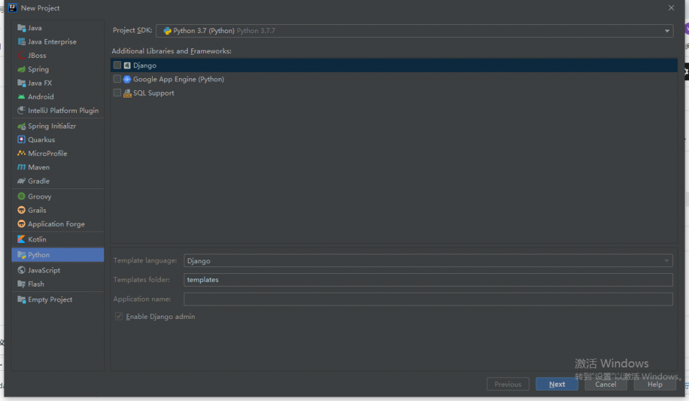This screenshot has width=689, height=401.
Task: Pick the JBoss project type icon
Action: pyautogui.click(x=21, y=55)
